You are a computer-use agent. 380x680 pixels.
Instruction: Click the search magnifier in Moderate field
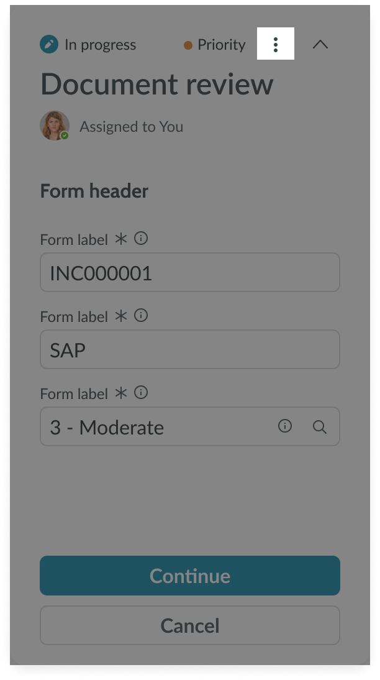pos(320,427)
